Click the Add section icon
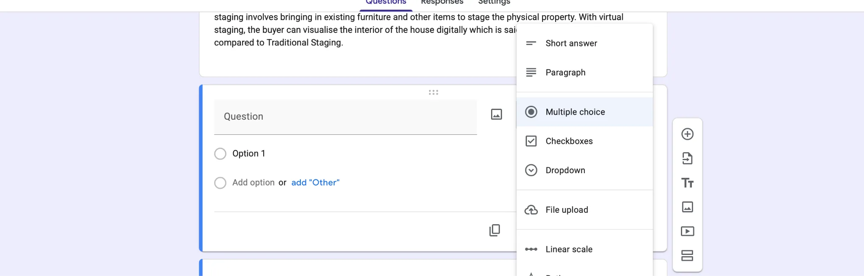This screenshot has width=864, height=276. 687,255
